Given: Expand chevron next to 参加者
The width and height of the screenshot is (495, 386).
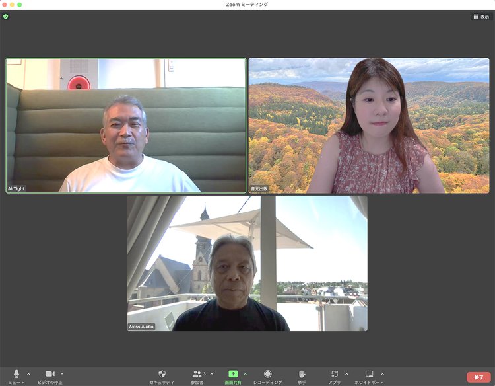Looking at the screenshot, I should (x=211, y=374).
